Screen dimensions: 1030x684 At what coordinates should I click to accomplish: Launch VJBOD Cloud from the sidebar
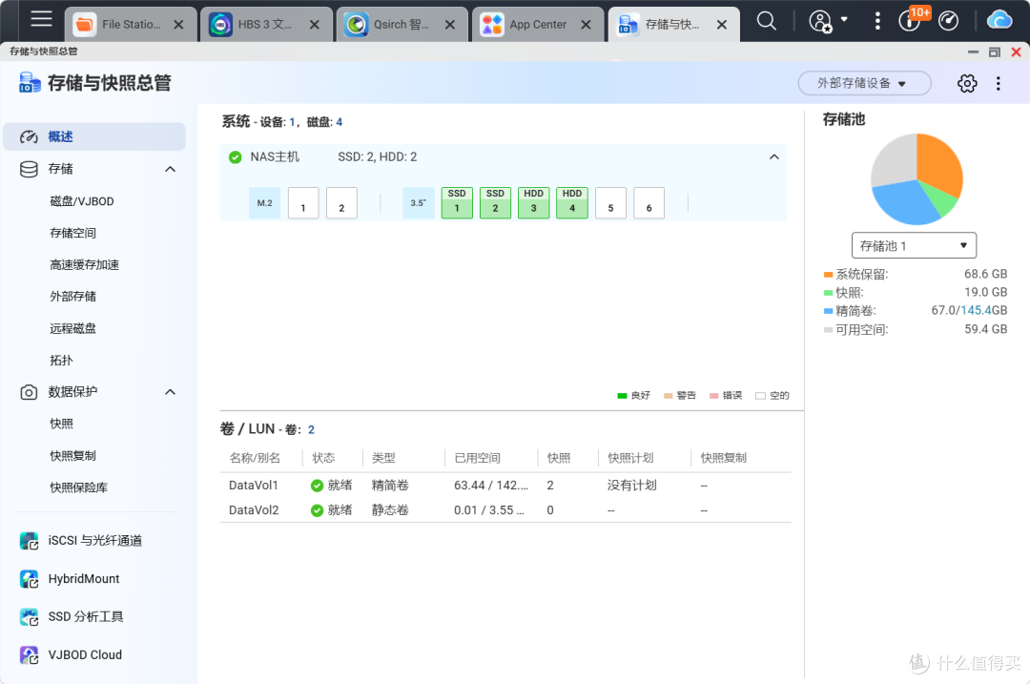point(71,655)
